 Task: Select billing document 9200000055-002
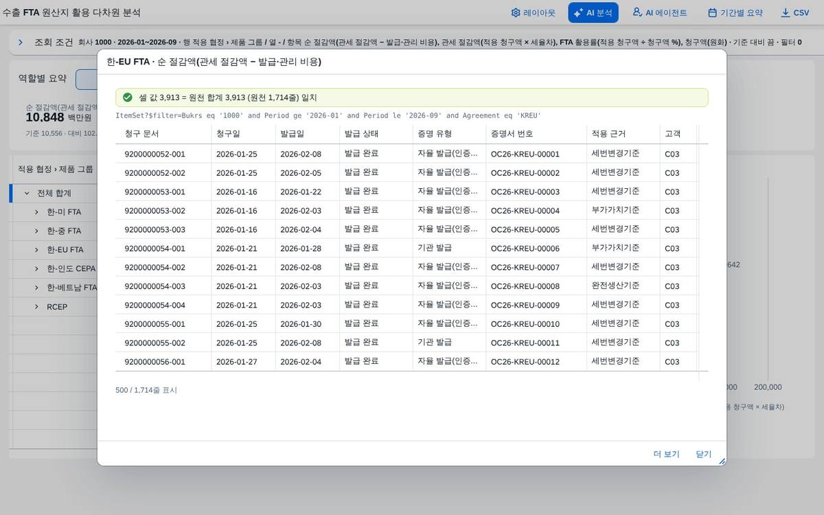[x=154, y=343]
